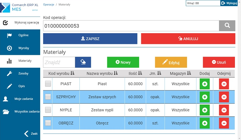The width and height of the screenshot is (241, 140).
Task: Log out using Wyloguj button
Action: coord(229,3)
